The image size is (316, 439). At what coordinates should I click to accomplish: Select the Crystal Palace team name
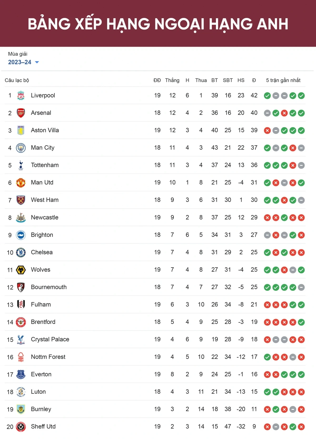coord(50,339)
